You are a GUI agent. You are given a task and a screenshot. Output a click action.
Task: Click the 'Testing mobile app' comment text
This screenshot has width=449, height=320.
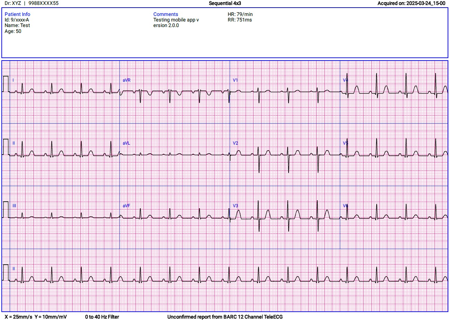(x=176, y=22)
